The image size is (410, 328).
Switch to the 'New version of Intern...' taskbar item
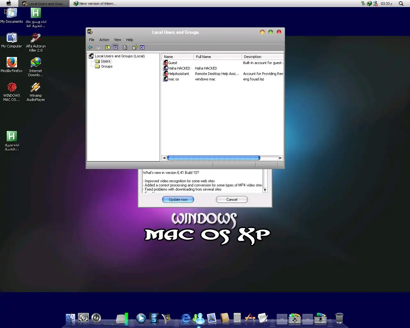pyautogui.click(x=95, y=4)
